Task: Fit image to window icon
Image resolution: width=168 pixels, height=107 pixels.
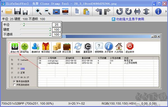Action: click(x=56, y=11)
